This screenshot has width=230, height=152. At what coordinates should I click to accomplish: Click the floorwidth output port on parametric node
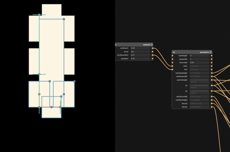pyautogui.click(x=211, y=63)
